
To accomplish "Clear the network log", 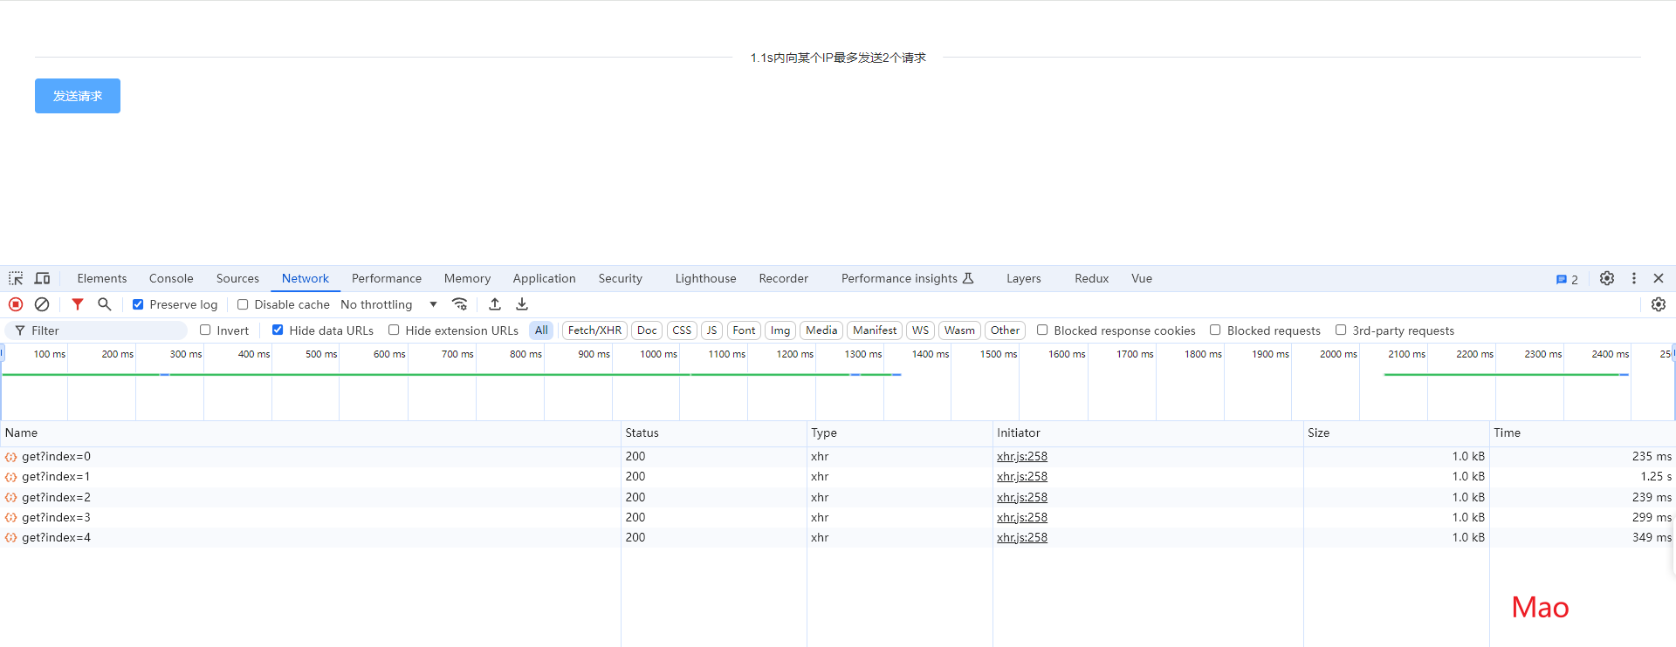I will click(x=42, y=304).
